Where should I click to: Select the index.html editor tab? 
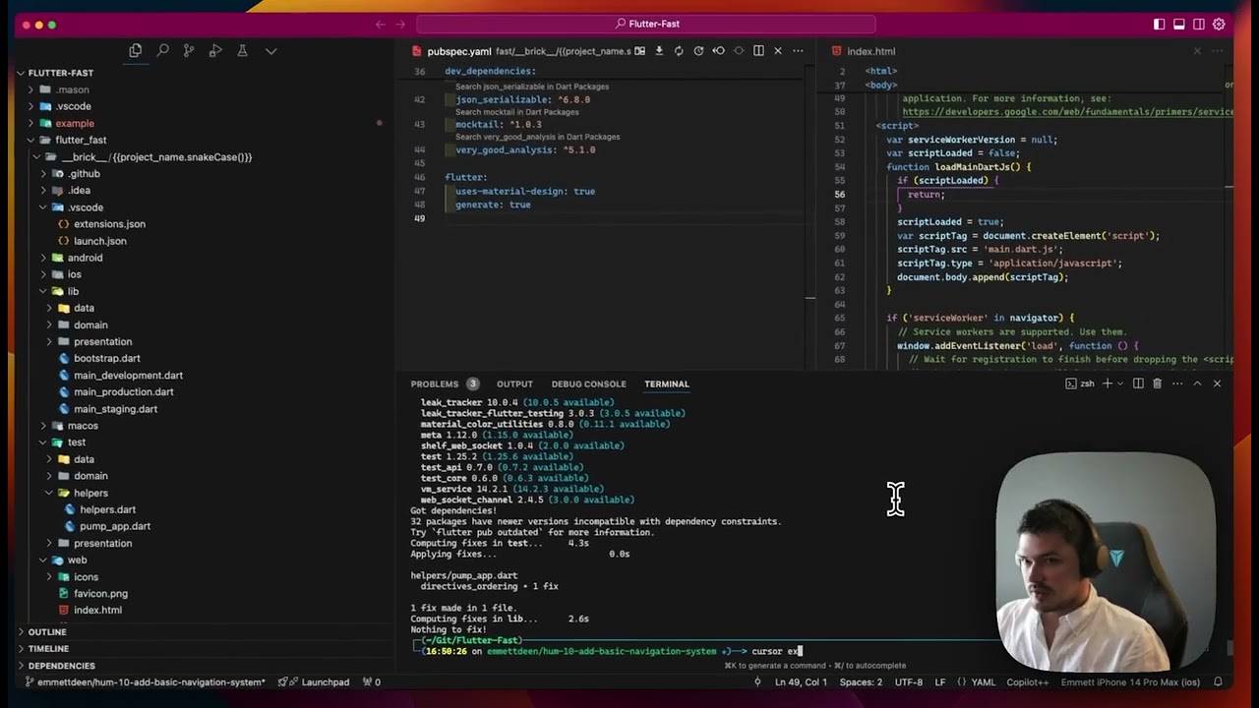pyautogui.click(x=870, y=51)
